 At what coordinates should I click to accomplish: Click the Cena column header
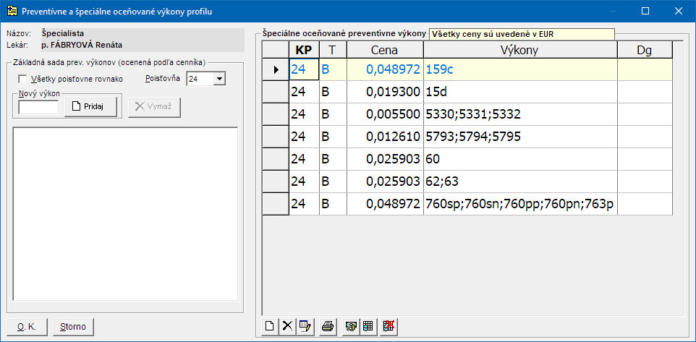385,50
